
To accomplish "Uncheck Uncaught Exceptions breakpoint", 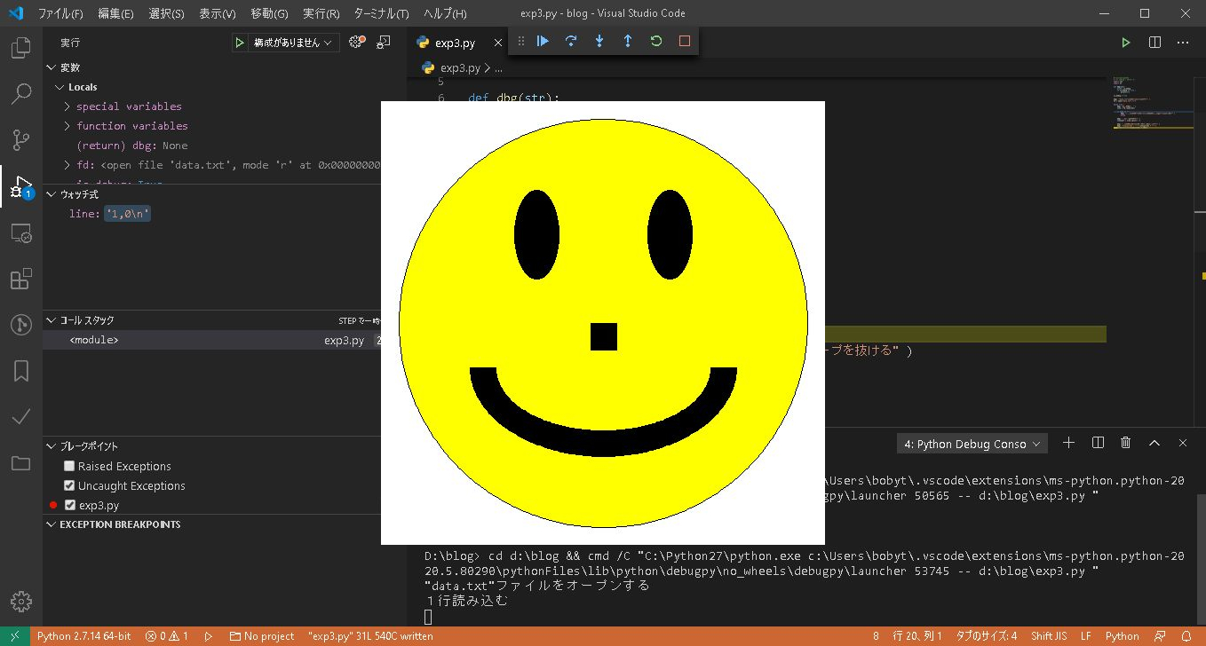I will (69, 485).
